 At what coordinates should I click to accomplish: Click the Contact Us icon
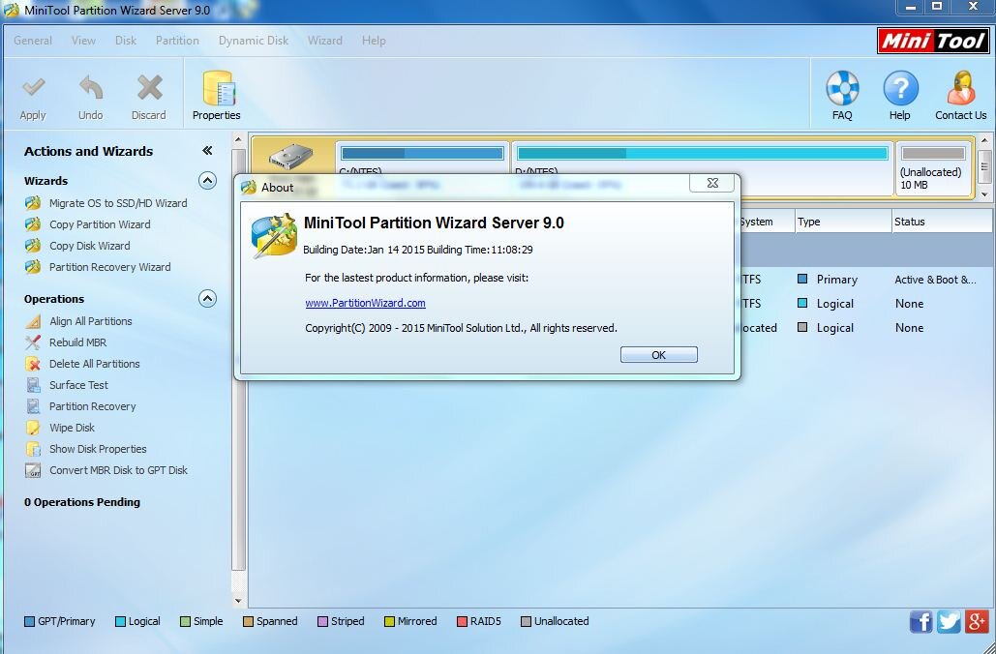point(961,88)
